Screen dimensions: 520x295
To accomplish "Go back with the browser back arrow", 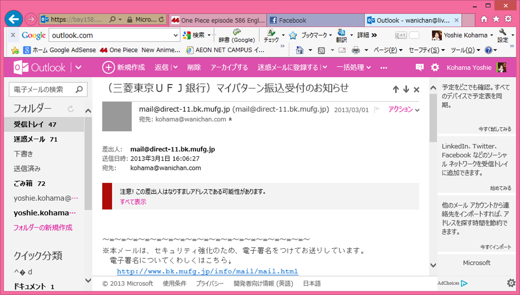I will [x=14, y=19].
